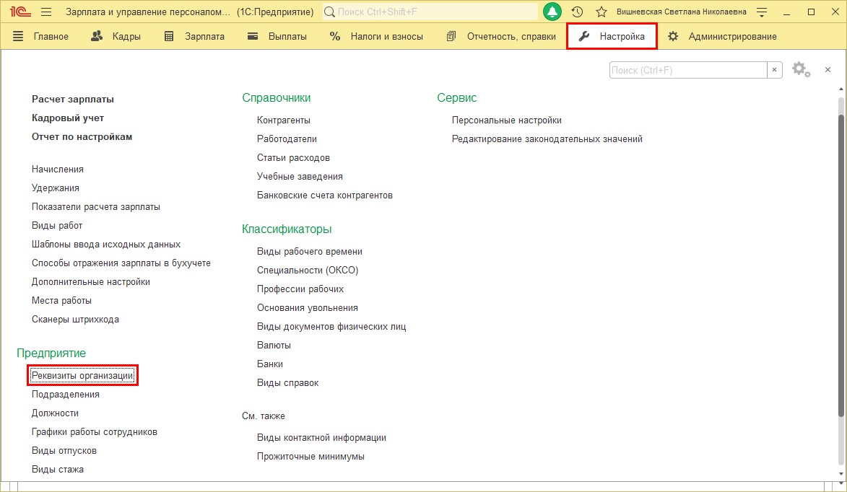The image size is (847, 492).
Task: Open Учебные заведения
Action: click(x=300, y=177)
